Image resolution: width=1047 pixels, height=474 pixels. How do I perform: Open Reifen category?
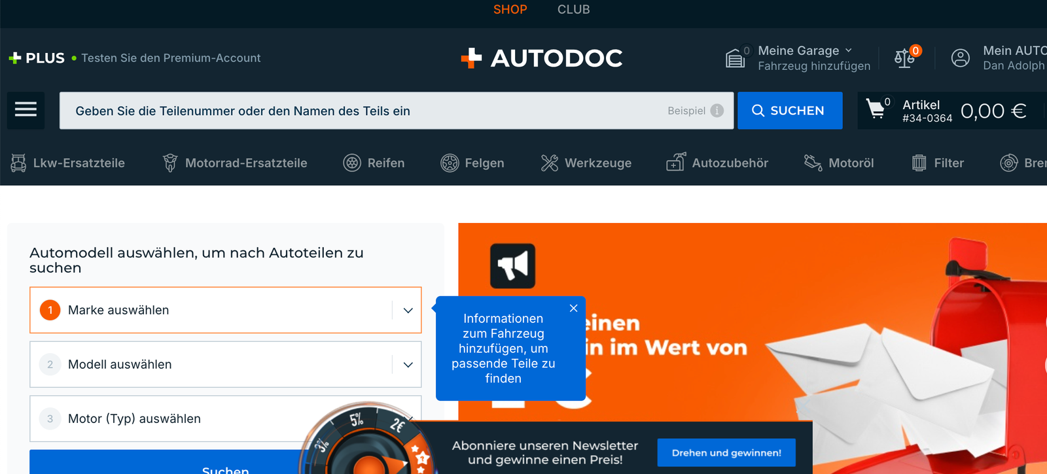(x=374, y=163)
